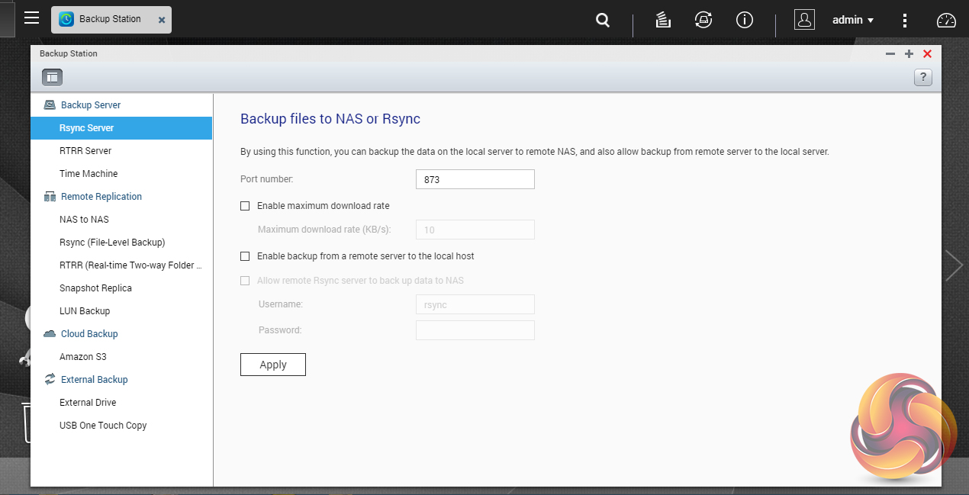The width and height of the screenshot is (969, 495).
Task: Enable backup from a remote server checkbox
Action: 245,256
